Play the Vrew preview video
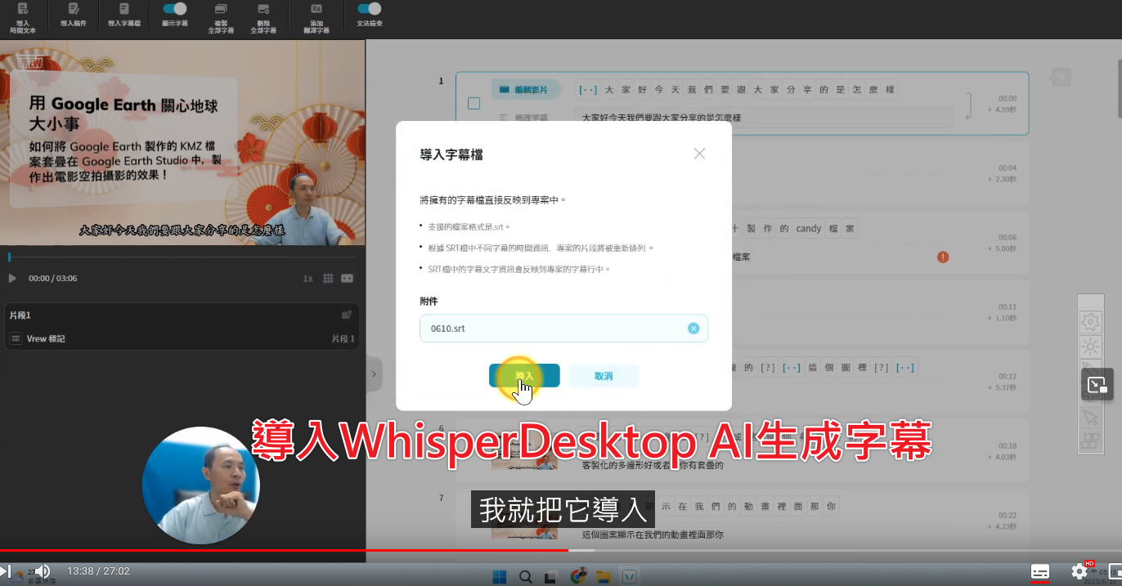Image resolution: width=1122 pixels, height=586 pixels. [x=12, y=279]
